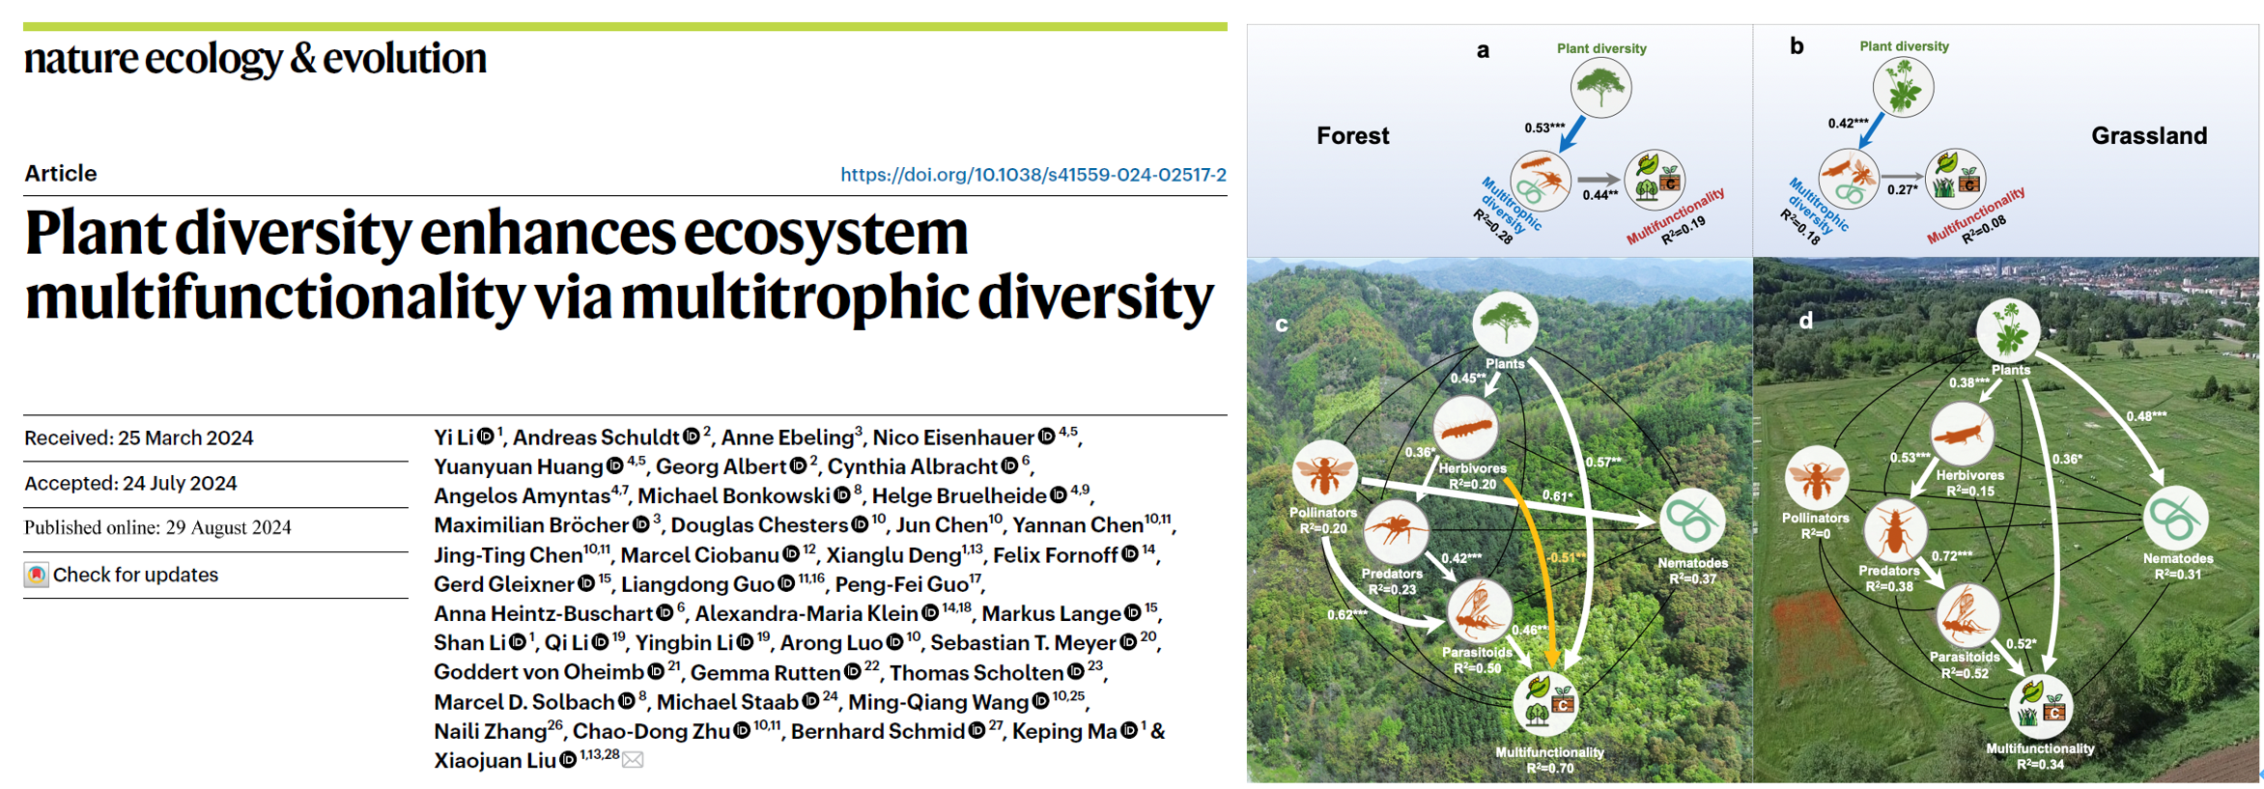The height and width of the screenshot is (789, 2264).
Task: Select the author name Goddert von Oheimb
Action: [x=539, y=672]
